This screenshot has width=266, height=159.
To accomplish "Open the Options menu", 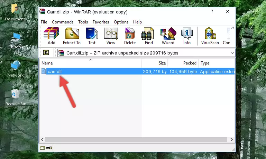I will tap(121, 22).
